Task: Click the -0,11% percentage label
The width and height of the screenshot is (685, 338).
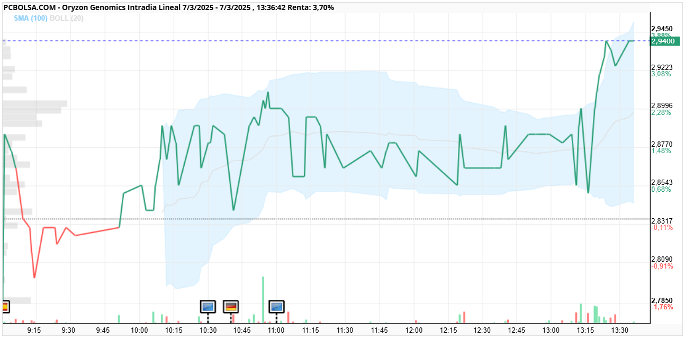Action: (662, 228)
